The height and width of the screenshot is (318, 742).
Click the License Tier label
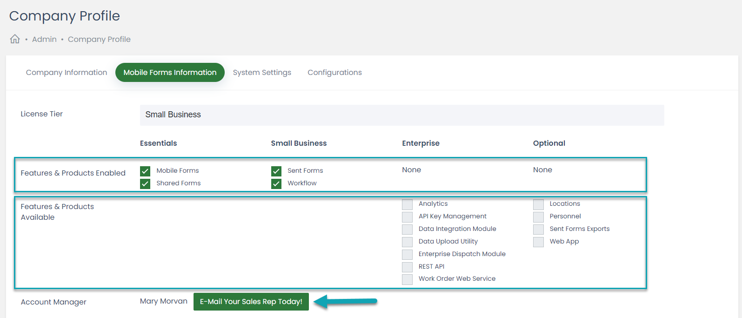pos(41,114)
